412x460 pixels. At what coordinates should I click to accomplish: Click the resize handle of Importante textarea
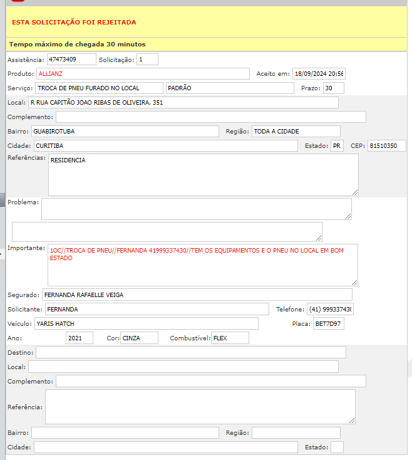coord(354,283)
